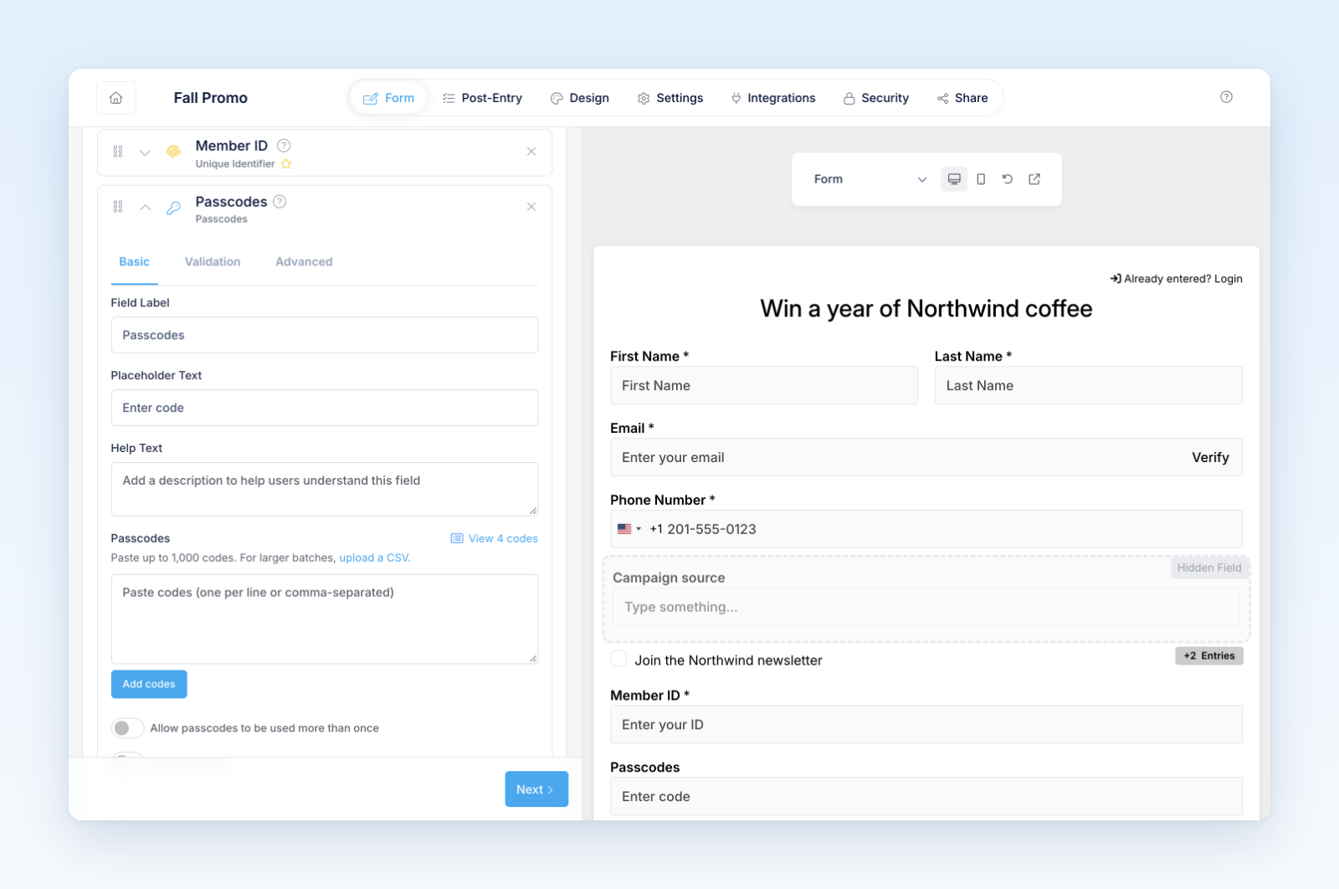Expand the Member ID field settings

tap(145, 152)
